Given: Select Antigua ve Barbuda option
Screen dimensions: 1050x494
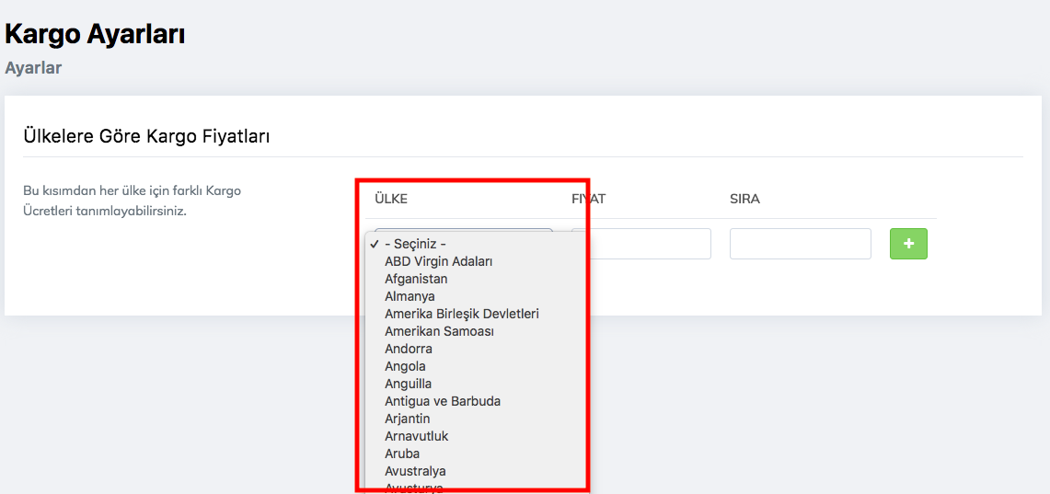Looking at the screenshot, I should [x=443, y=401].
